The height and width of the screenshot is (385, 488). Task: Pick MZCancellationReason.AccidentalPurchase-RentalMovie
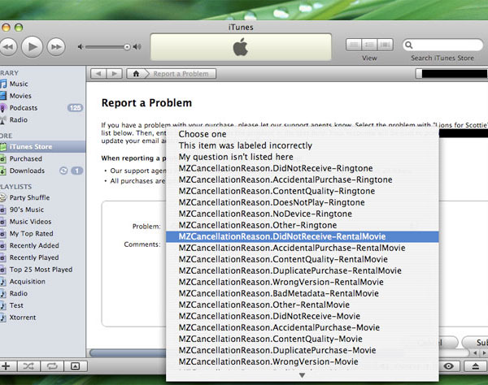pos(303,248)
